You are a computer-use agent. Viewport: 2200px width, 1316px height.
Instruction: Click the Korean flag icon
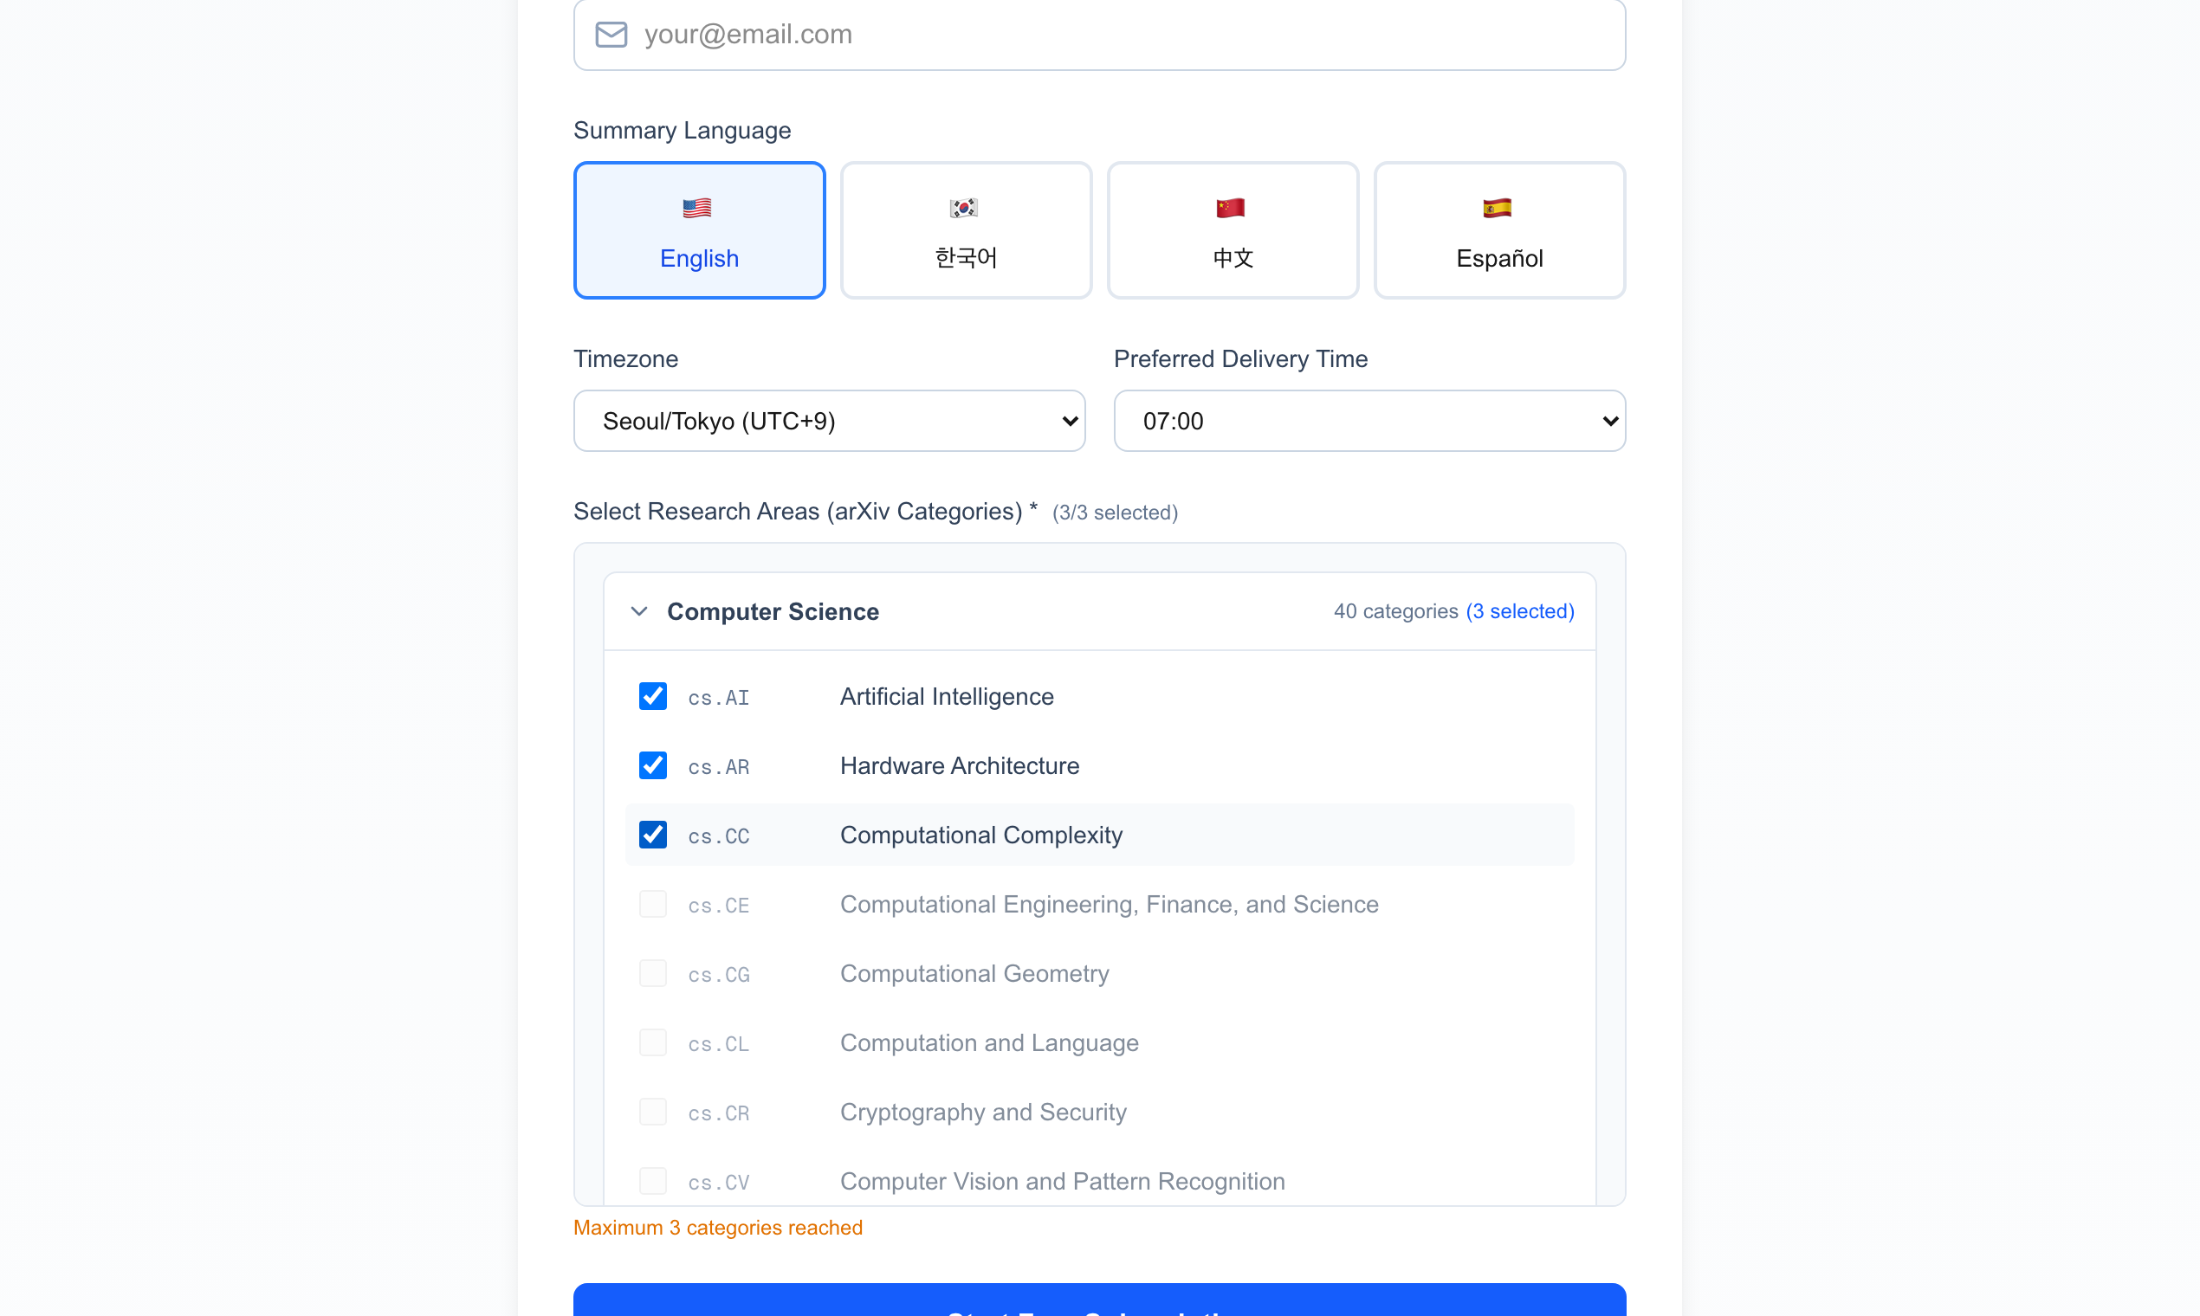965,208
